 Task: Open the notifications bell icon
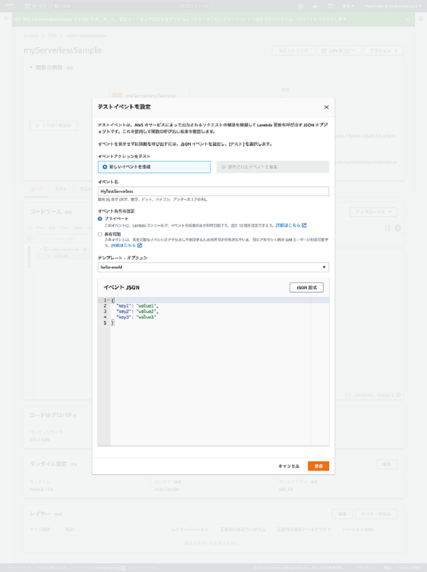pyautogui.click(x=315, y=6)
